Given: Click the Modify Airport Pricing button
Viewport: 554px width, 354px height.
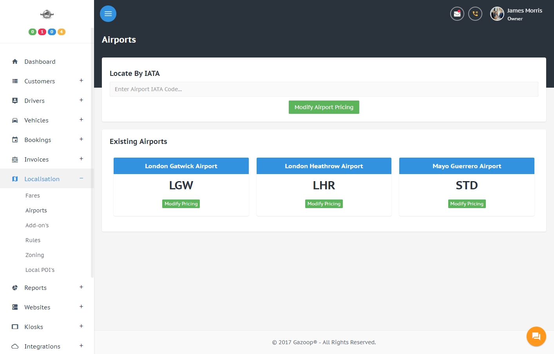Looking at the screenshot, I should [x=324, y=107].
